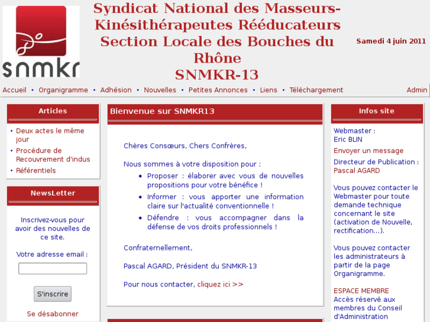Click Envoyer un message link
The image size is (430, 322).
pos(368,151)
